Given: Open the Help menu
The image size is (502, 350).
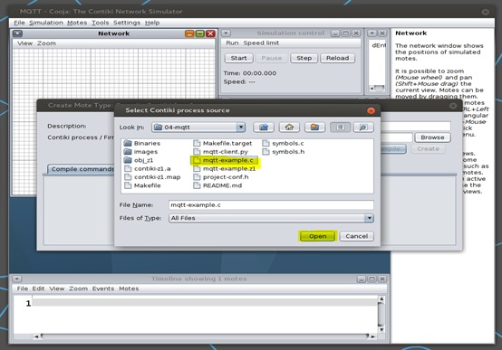Looking at the screenshot, I should click(x=152, y=23).
